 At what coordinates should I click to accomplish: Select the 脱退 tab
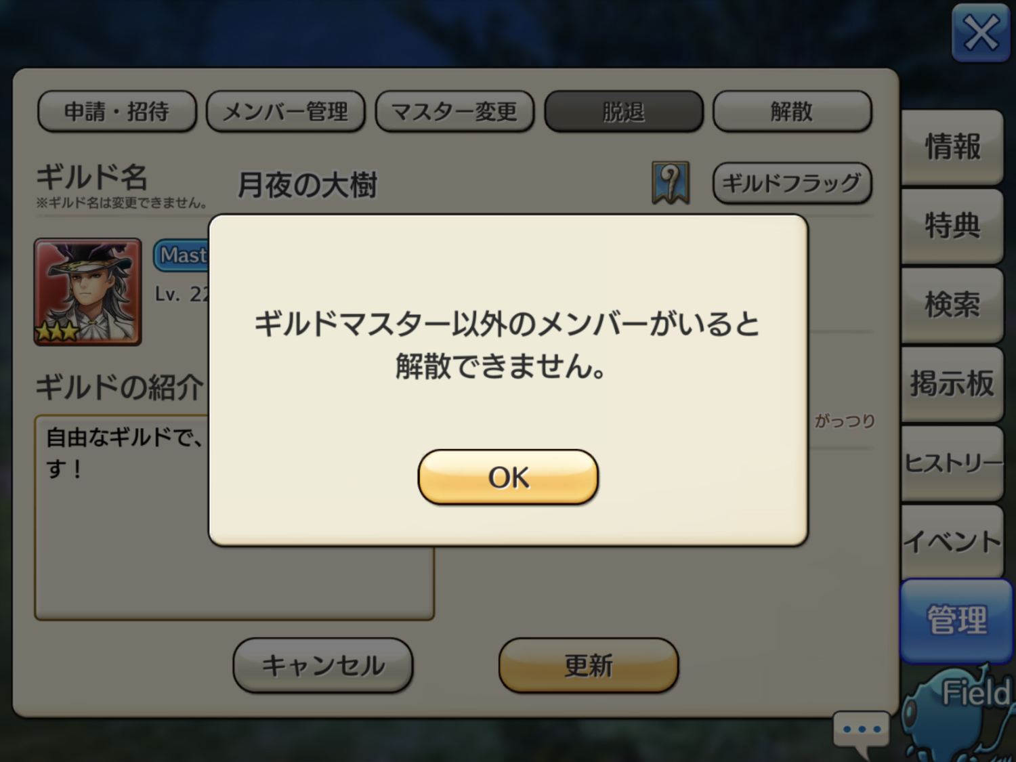pyautogui.click(x=623, y=111)
